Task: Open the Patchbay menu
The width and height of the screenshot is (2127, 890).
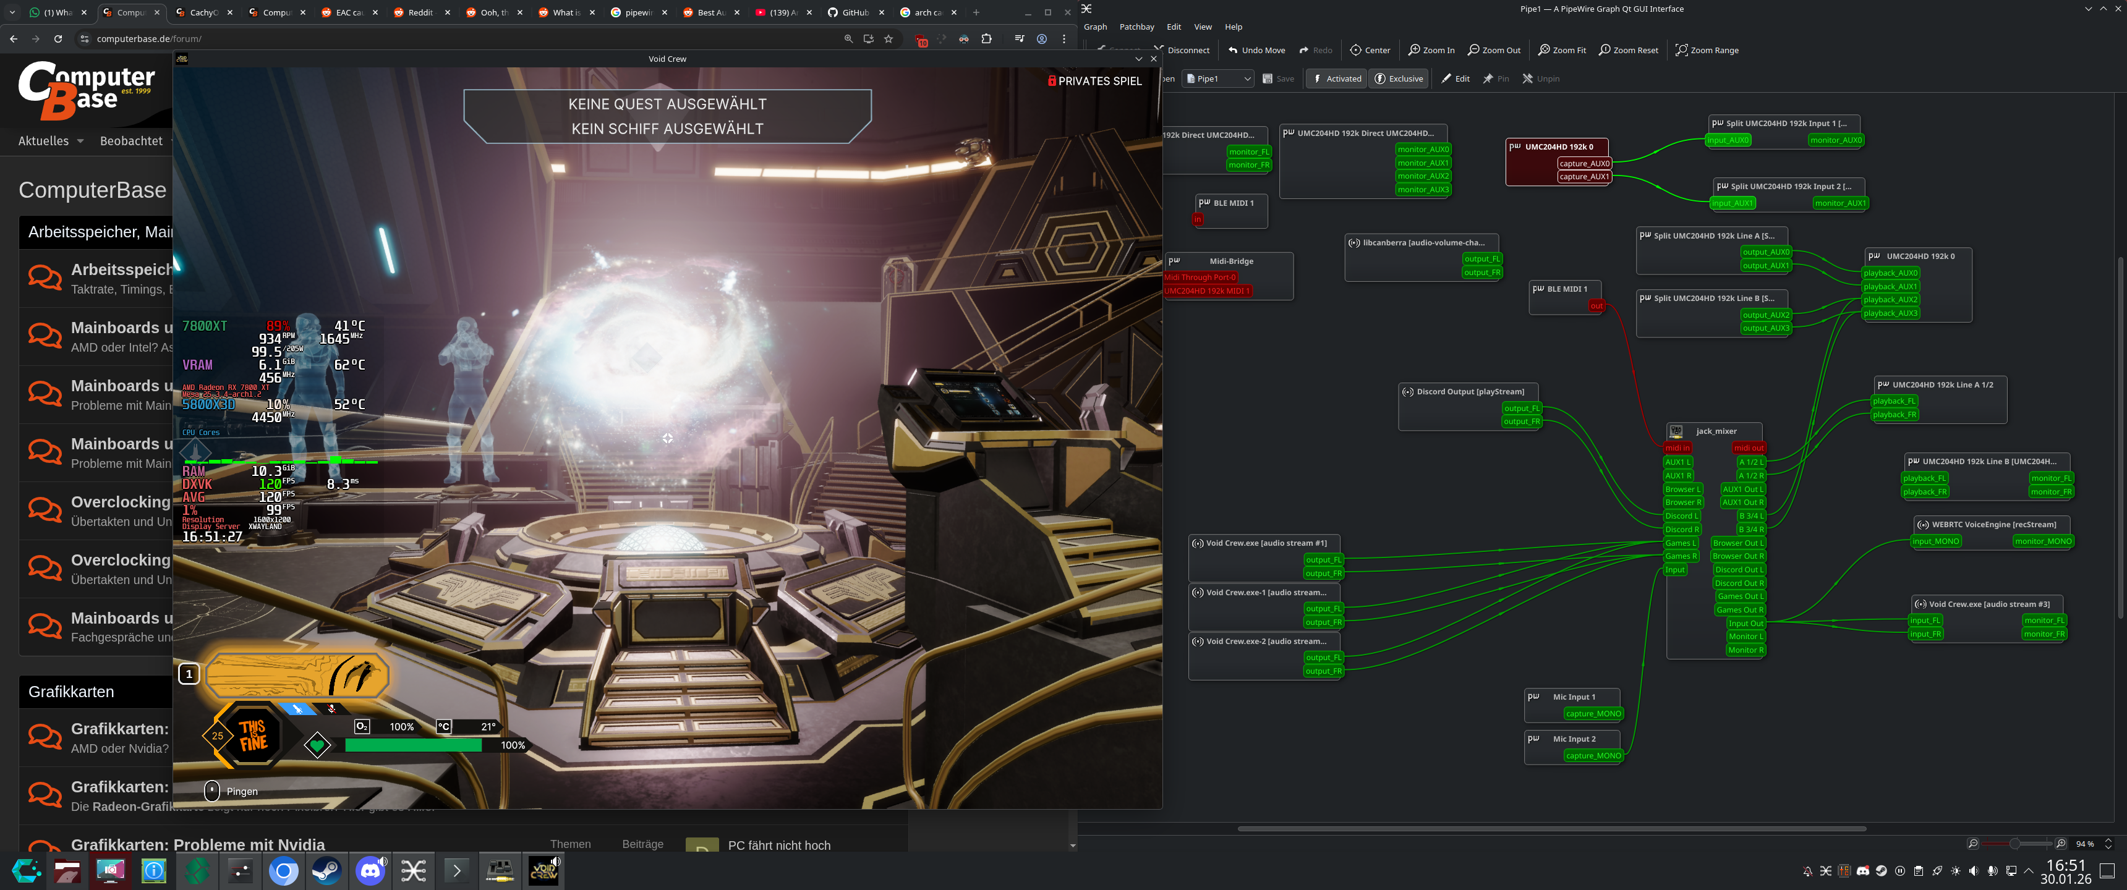Action: 1136,27
